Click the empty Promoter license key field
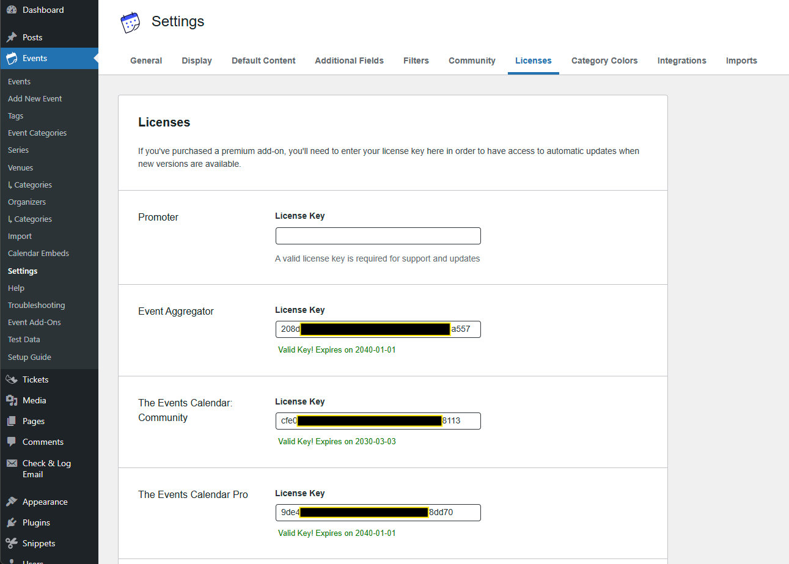Viewport: 789px width, 564px height. [x=378, y=236]
